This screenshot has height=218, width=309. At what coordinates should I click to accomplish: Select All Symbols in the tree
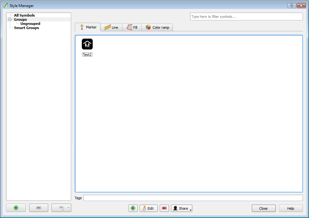pos(24,15)
